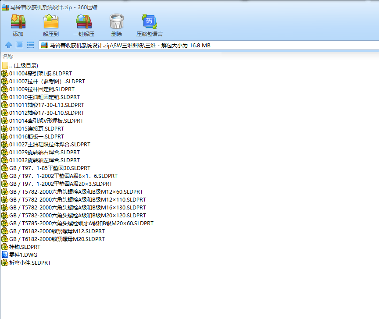Select 011015连接耳.SLDPRT file

click(32, 129)
